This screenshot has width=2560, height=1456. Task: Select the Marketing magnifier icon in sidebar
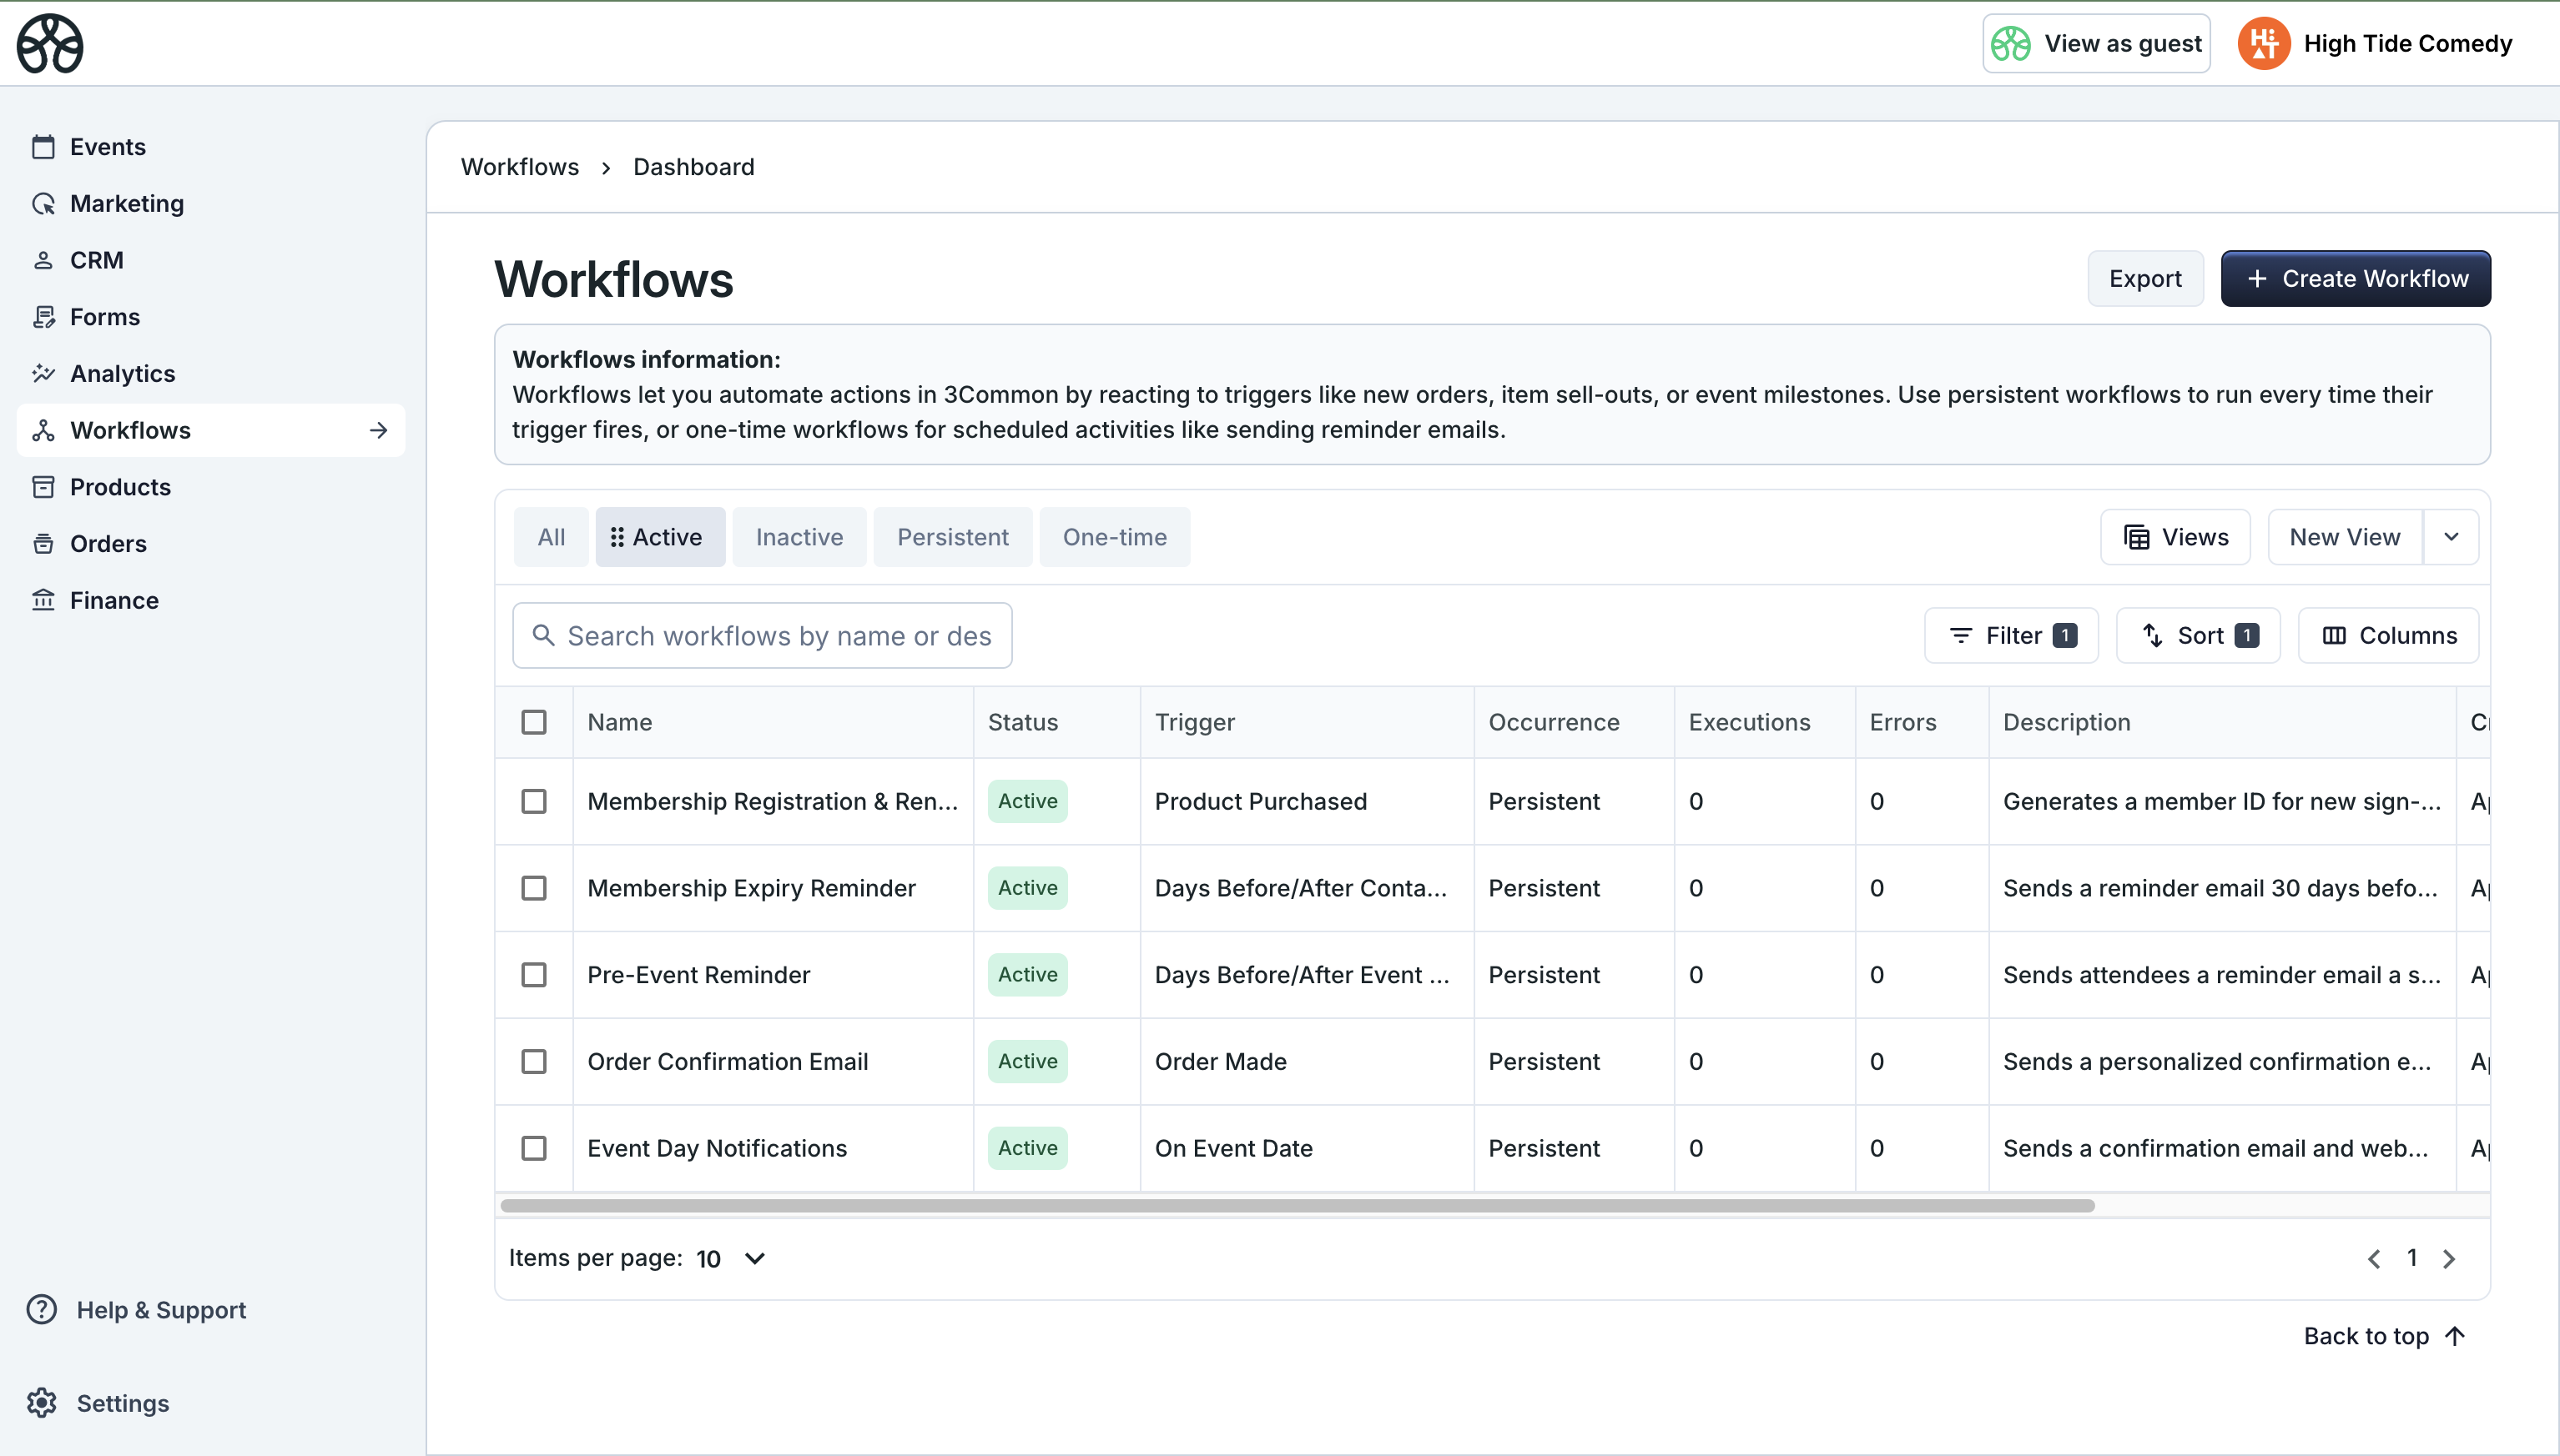[x=44, y=203]
